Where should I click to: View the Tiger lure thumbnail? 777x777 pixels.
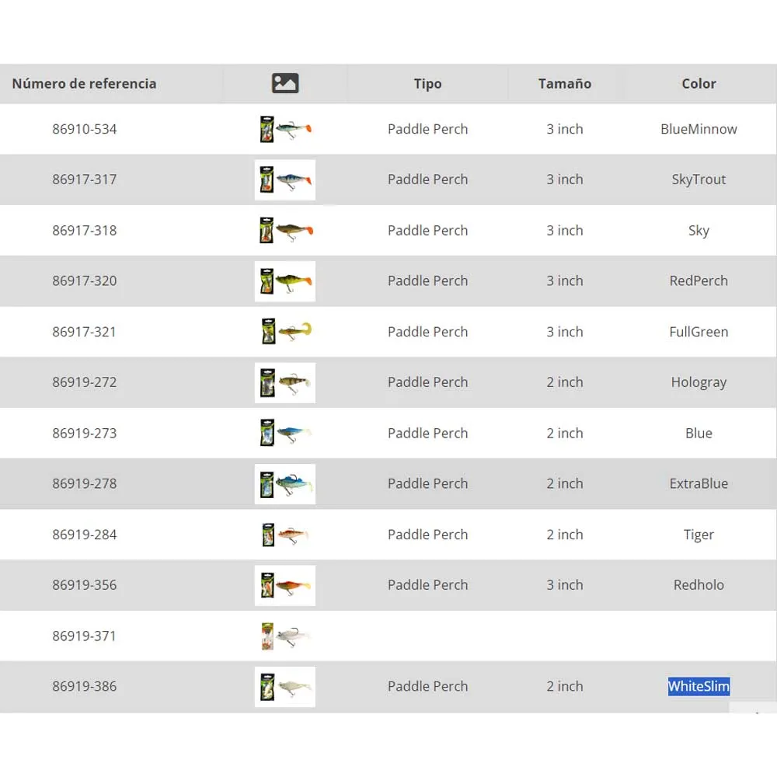pos(285,535)
